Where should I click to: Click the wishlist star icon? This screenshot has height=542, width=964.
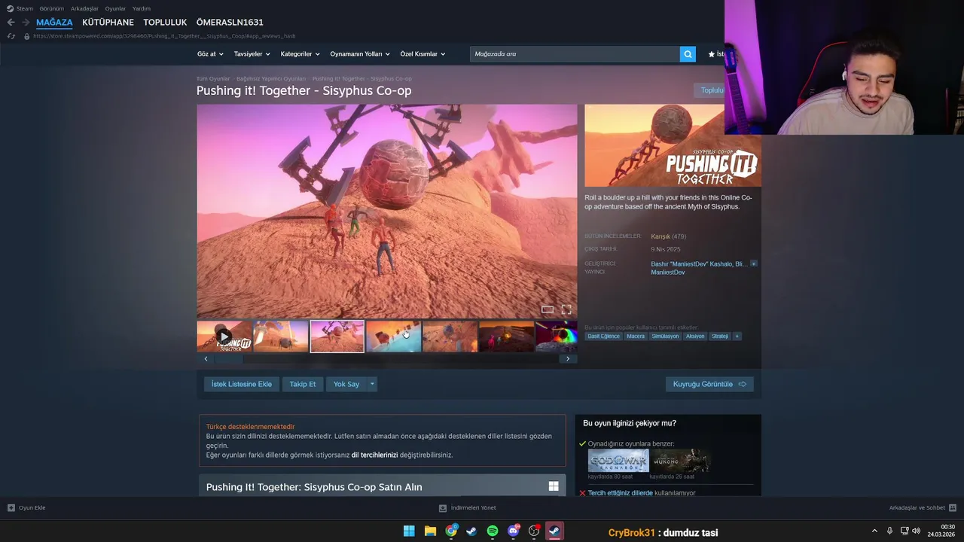(712, 54)
